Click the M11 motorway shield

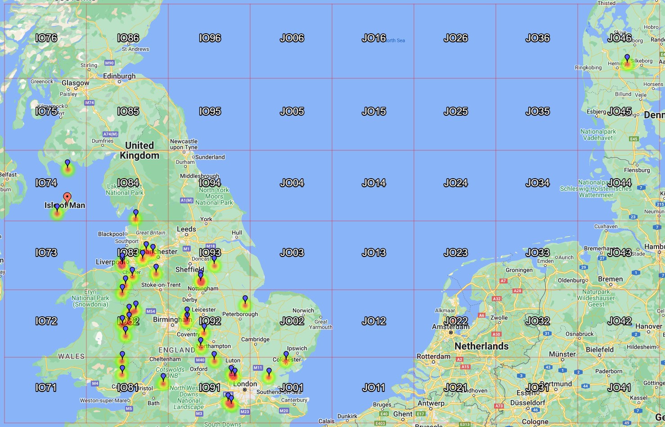(x=258, y=368)
